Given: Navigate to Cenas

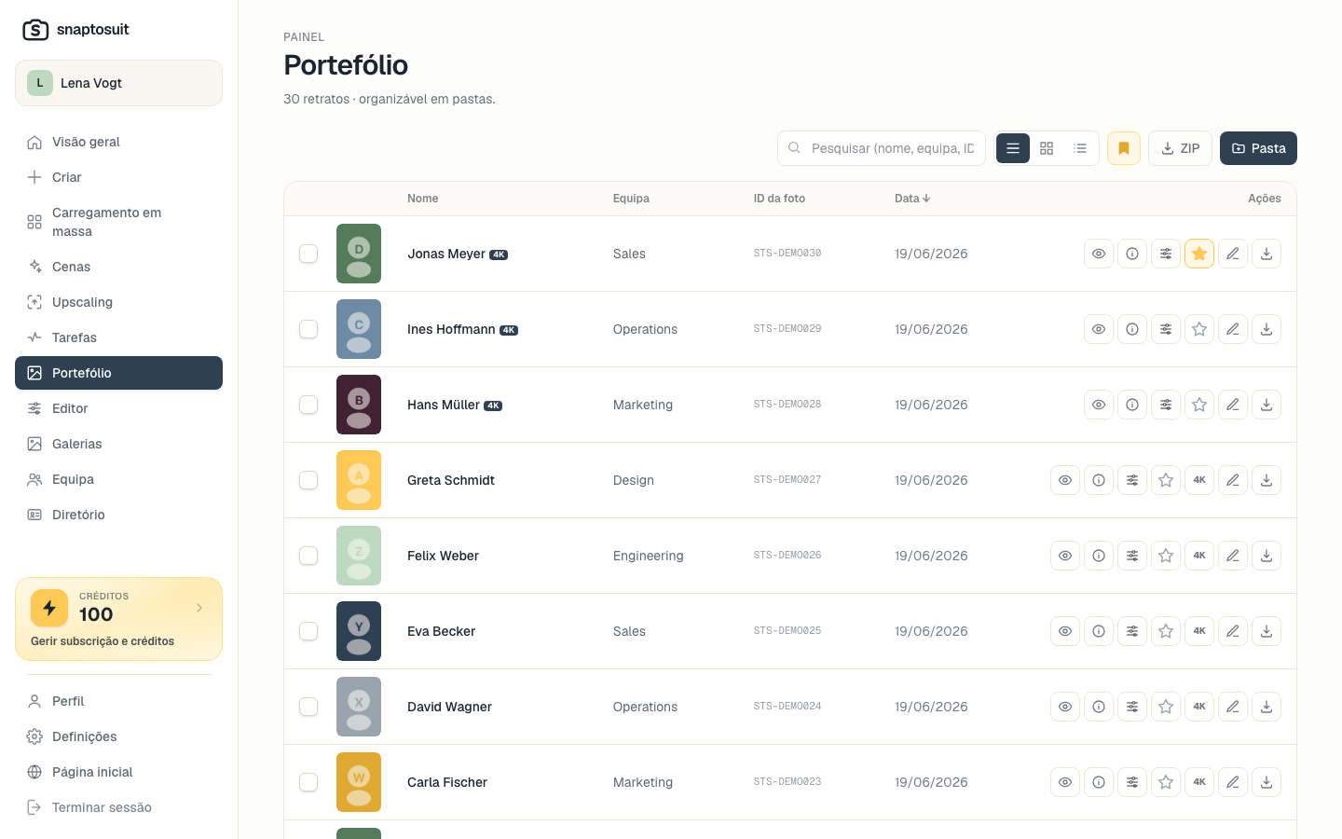Looking at the screenshot, I should coord(118,267).
